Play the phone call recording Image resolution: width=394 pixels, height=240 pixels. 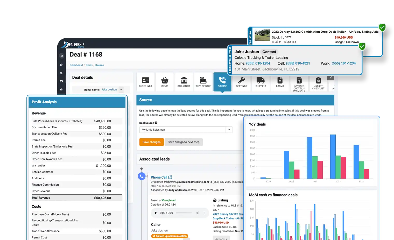click(x=156, y=213)
